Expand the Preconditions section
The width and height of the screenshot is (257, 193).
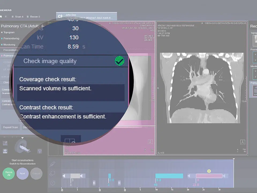(x=11, y=50)
